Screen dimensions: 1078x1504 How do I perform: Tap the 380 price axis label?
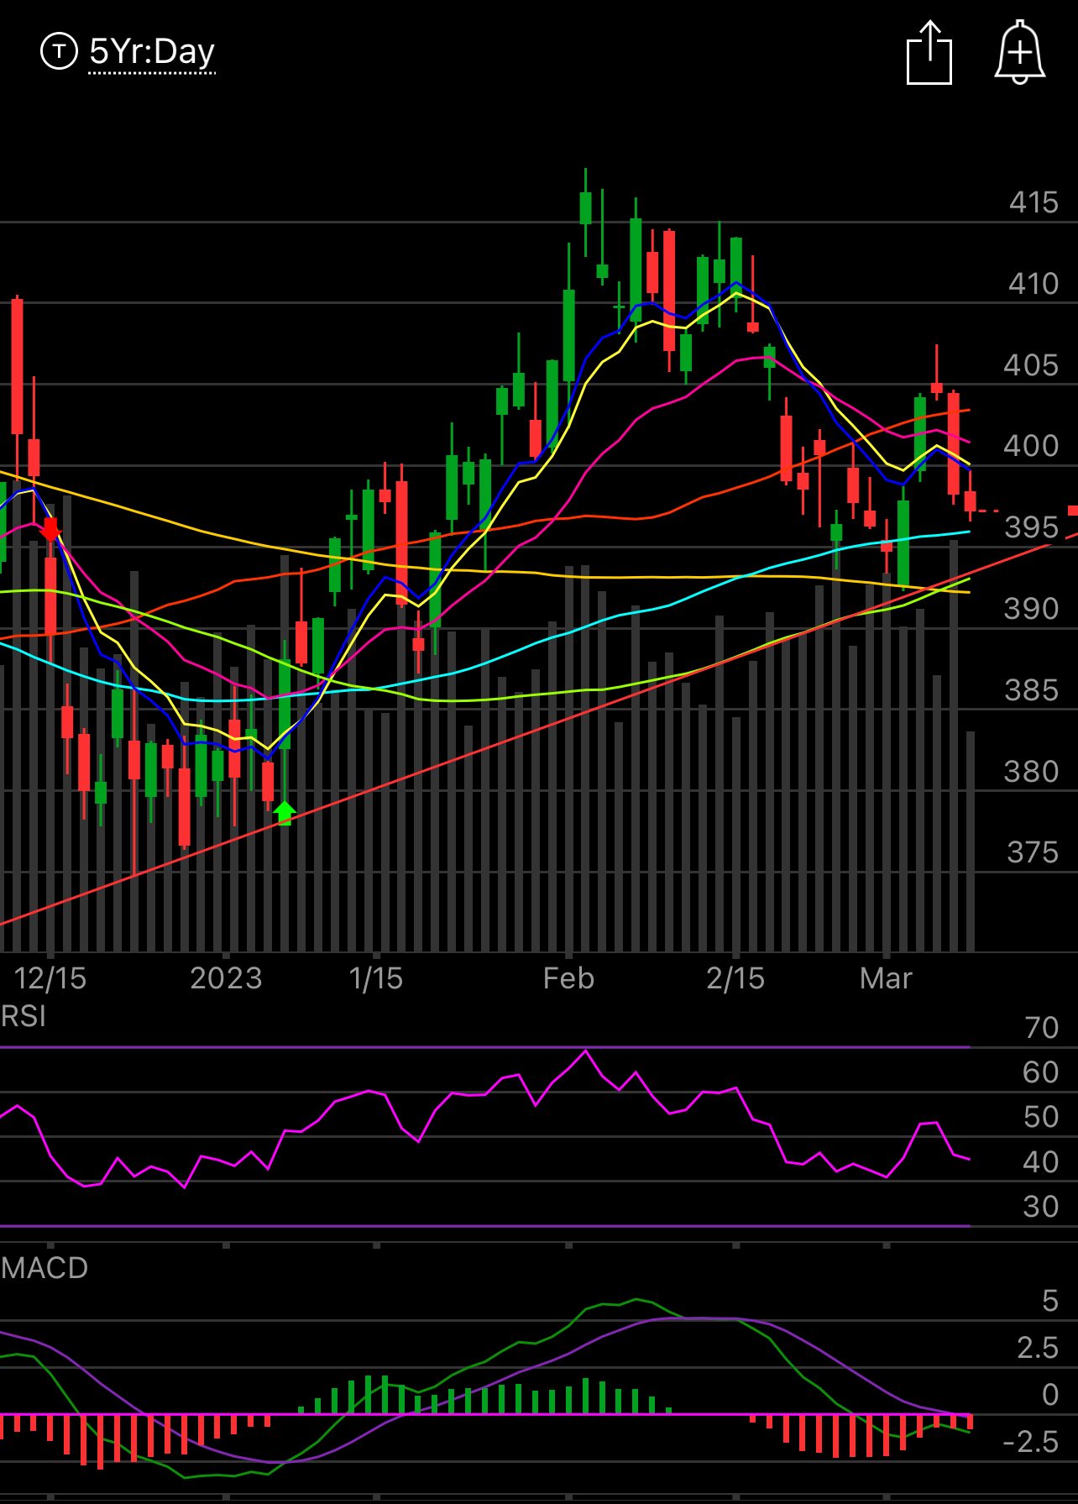pos(1031,772)
